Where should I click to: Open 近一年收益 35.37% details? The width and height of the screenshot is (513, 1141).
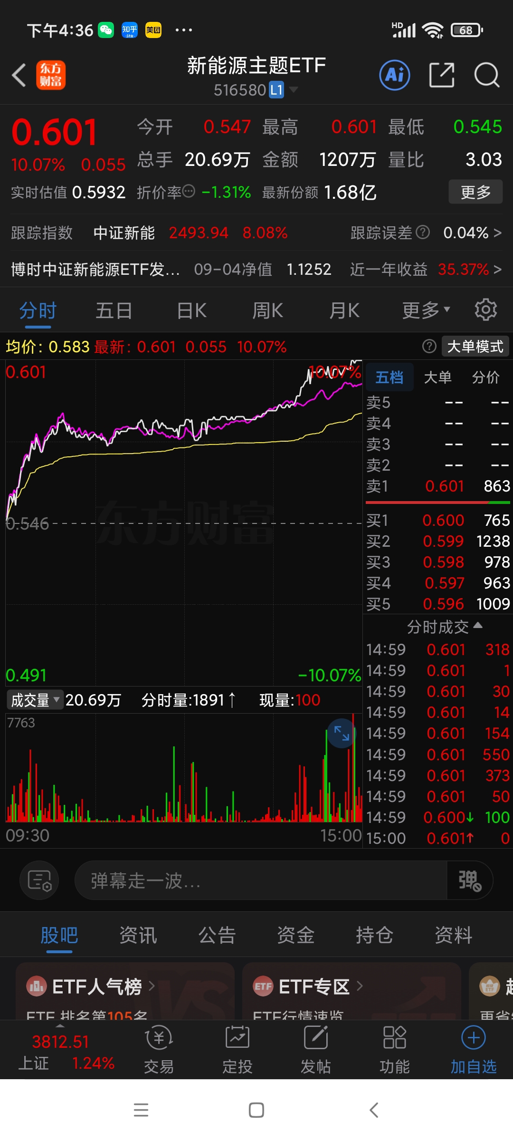click(x=426, y=269)
